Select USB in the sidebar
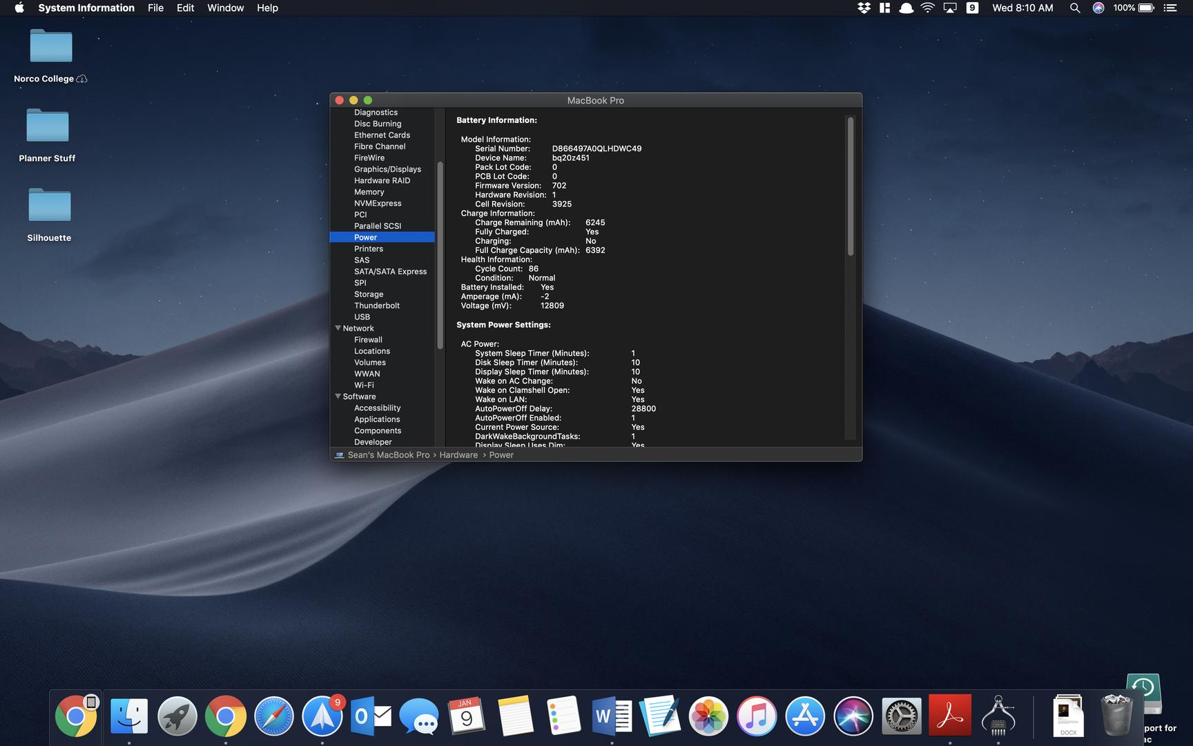The width and height of the screenshot is (1193, 746). [x=362, y=317]
